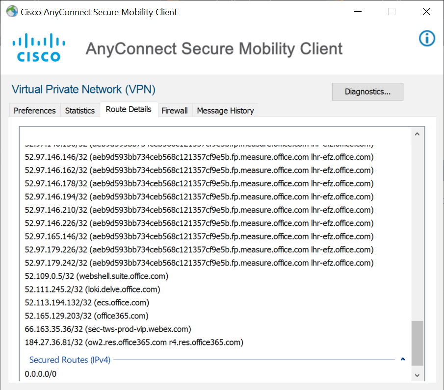Click the sec-tws-prod-vip.webex.com route
The height and width of the screenshot is (390, 444).
107,329
